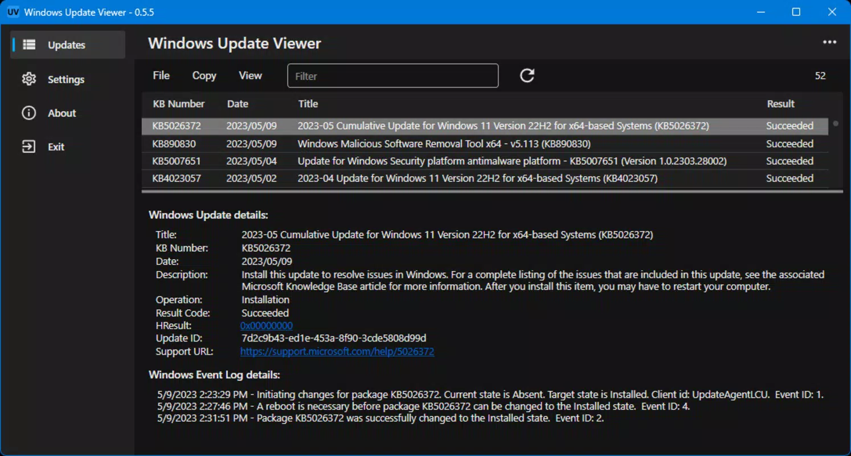Click the Windows Malicious Software Removal Tool title
This screenshot has height=456, width=851.
[x=444, y=144]
